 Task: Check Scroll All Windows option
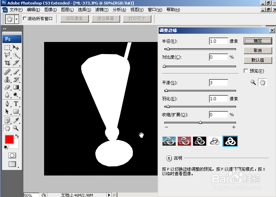[x=25, y=18]
